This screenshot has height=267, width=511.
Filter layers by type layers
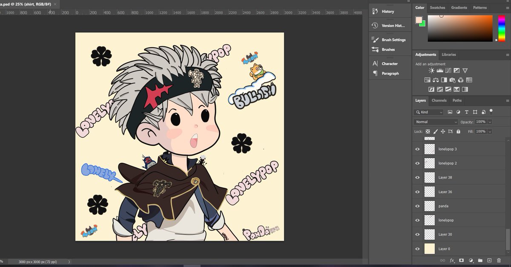pyautogui.click(x=467, y=112)
